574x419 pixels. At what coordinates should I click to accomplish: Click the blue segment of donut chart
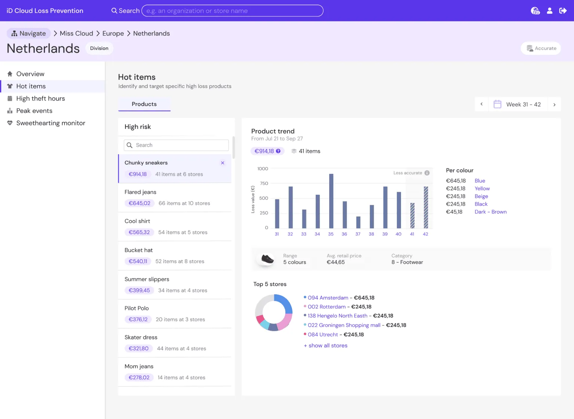pos(287,303)
